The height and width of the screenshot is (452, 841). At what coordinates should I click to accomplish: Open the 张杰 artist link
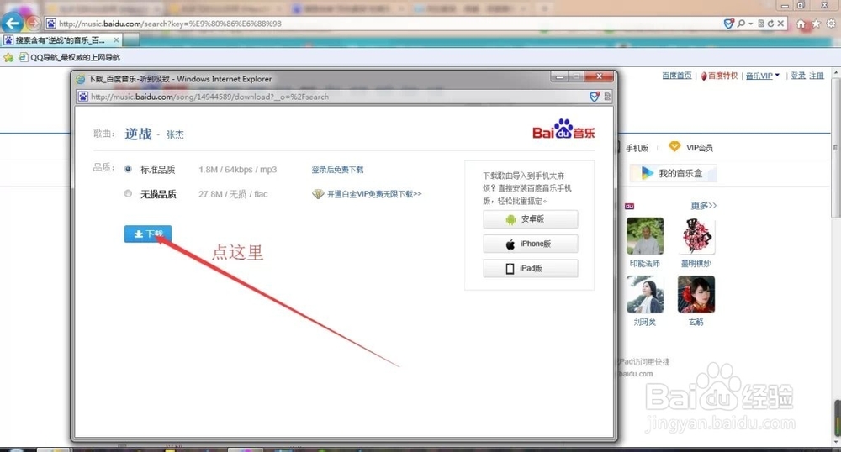pos(175,134)
